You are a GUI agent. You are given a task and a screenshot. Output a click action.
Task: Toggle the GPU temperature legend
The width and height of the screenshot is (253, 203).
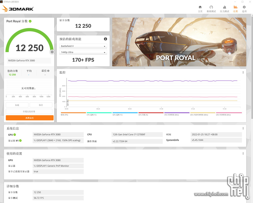tap(125, 114)
